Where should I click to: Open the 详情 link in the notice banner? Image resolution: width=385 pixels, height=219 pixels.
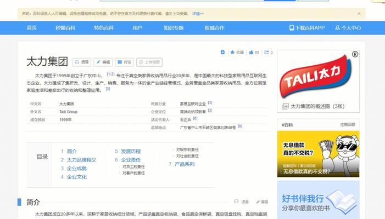coord(198,14)
